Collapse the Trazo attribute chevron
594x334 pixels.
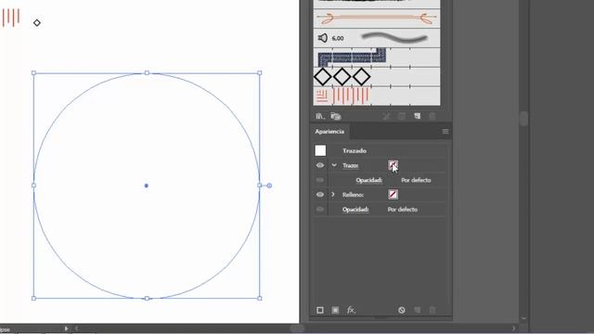(x=334, y=165)
